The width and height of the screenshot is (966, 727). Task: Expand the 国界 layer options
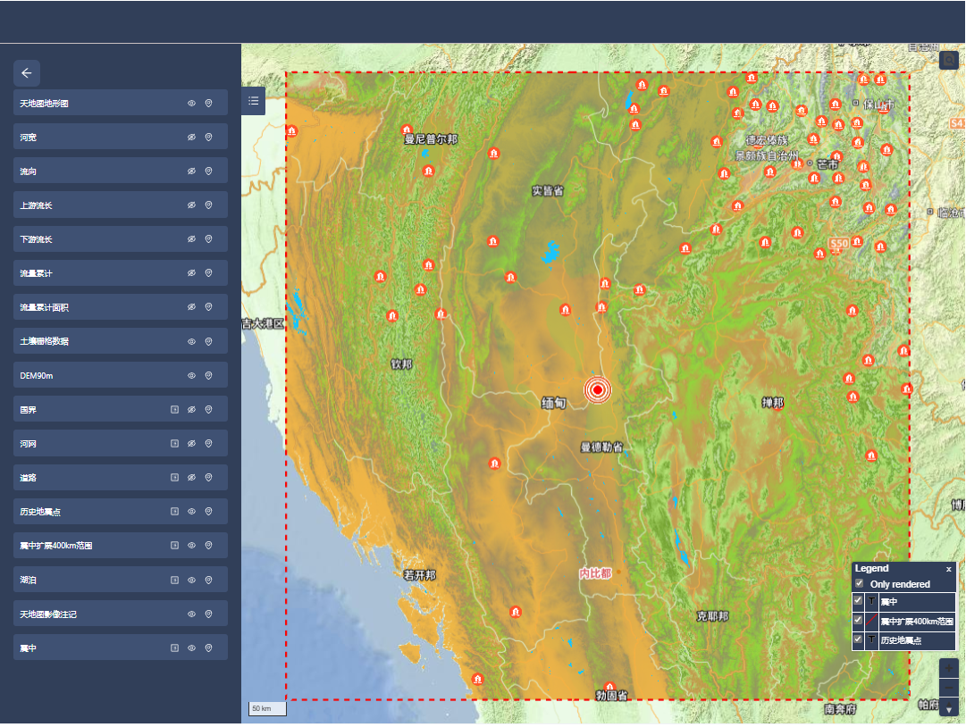(175, 409)
